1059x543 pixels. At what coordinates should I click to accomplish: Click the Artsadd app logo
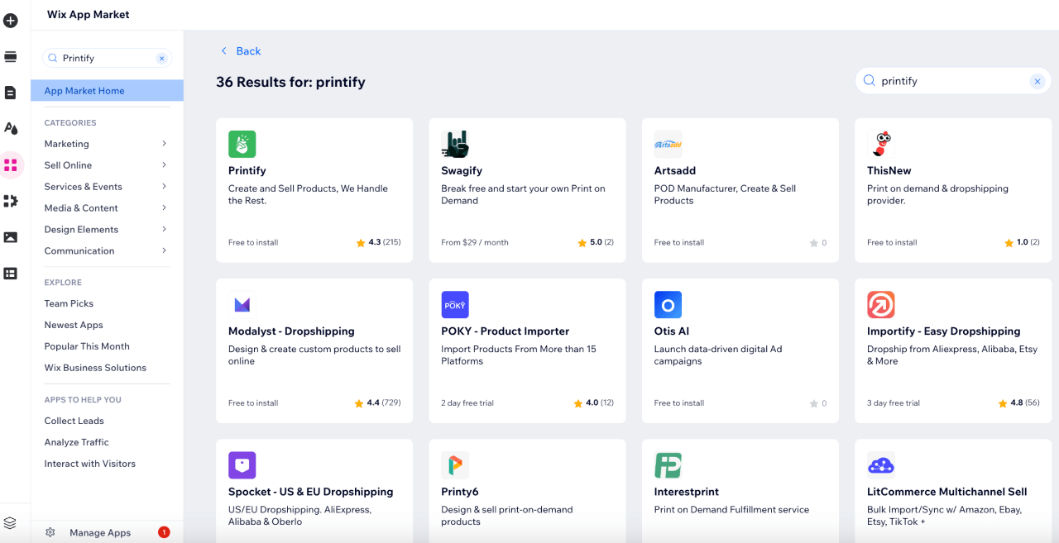point(668,144)
